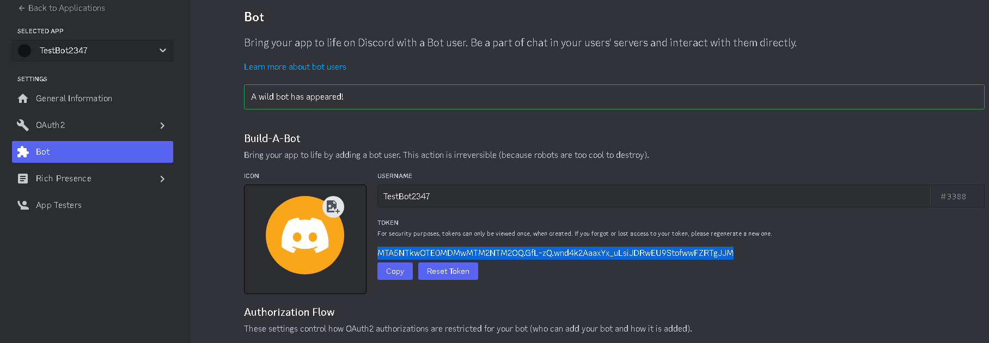Open Learn more about bot users link

(295, 66)
